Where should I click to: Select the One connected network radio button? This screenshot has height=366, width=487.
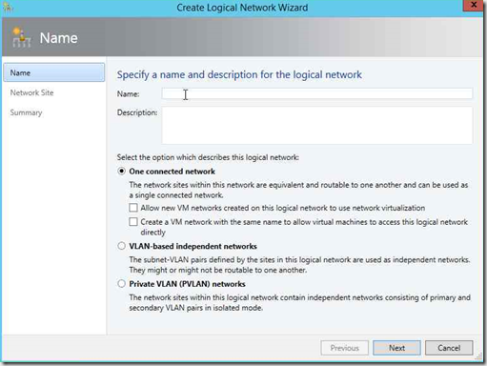121,172
